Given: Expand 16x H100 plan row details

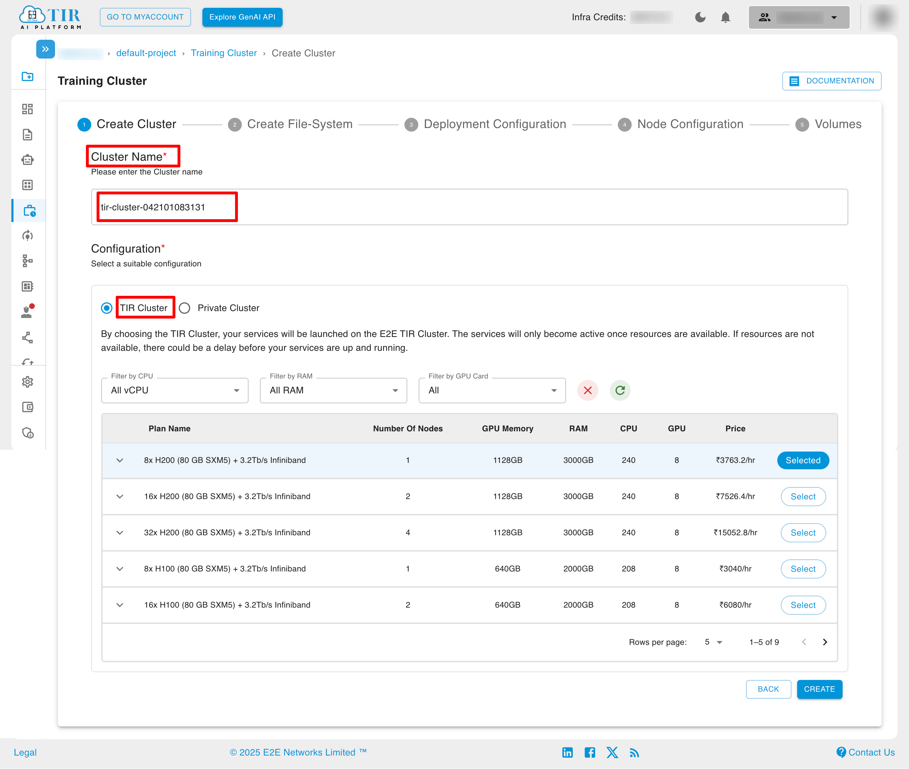Looking at the screenshot, I should click(120, 605).
